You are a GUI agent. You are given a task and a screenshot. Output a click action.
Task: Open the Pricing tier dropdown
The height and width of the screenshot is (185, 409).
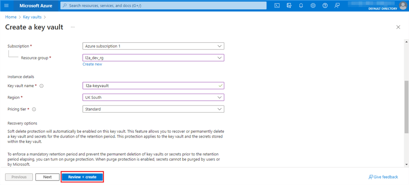(x=153, y=109)
